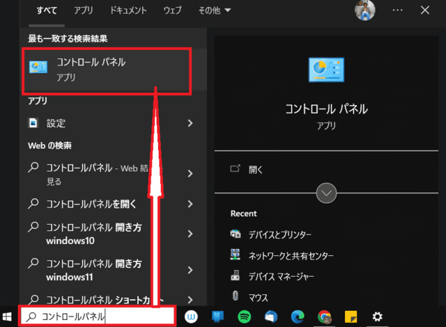Expand the 設定 result arrow

click(190, 123)
